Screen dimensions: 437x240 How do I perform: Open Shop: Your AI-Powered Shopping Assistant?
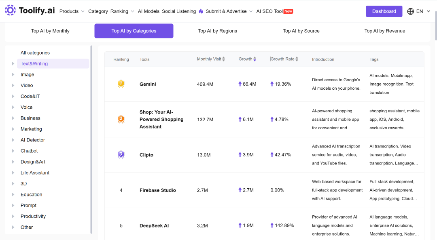(161, 119)
